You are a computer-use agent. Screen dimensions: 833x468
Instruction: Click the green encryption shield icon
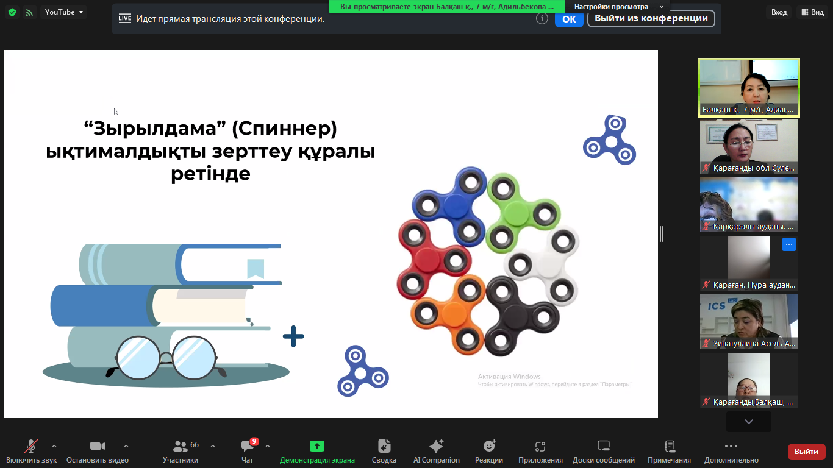point(12,12)
